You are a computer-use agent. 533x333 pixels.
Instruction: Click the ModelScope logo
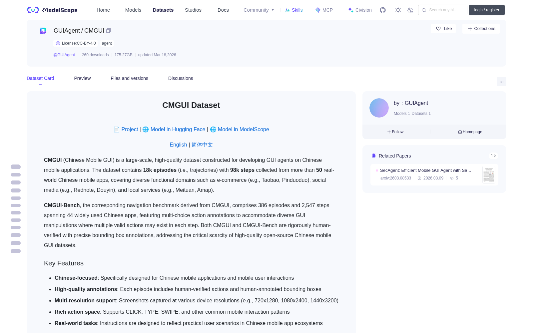(52, 10)
